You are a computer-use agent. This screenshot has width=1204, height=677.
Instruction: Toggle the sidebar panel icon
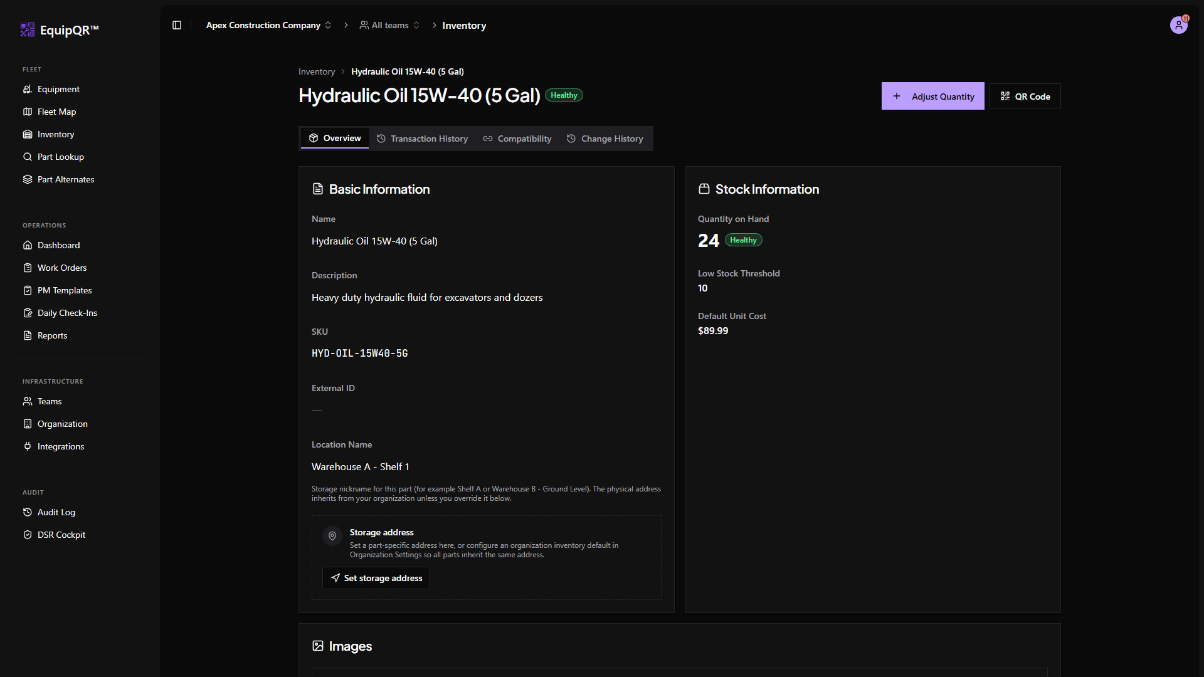tap(177, 25)
